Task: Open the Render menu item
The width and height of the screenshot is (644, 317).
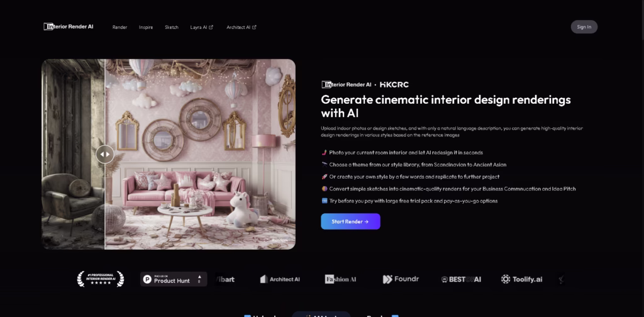Action: (119, 27)
